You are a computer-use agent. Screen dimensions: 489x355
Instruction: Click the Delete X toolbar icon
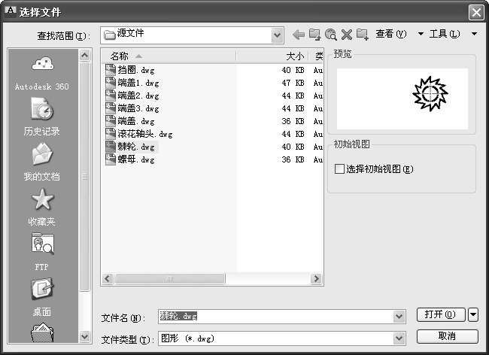coord(347,35)
